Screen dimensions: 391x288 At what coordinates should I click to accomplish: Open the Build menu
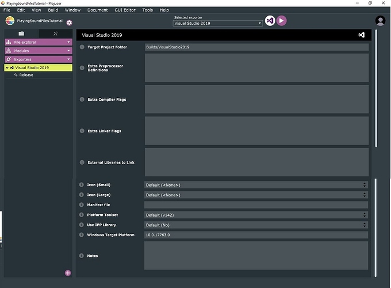coord(53,10)
